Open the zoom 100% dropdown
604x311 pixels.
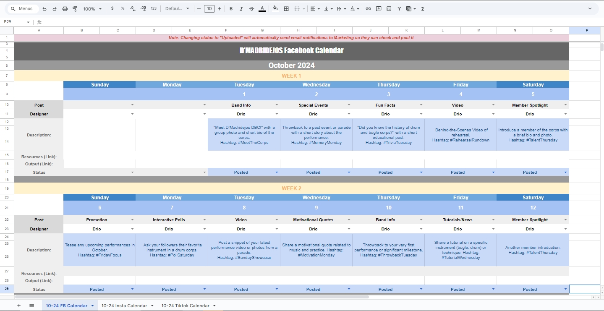coord(92,9)
